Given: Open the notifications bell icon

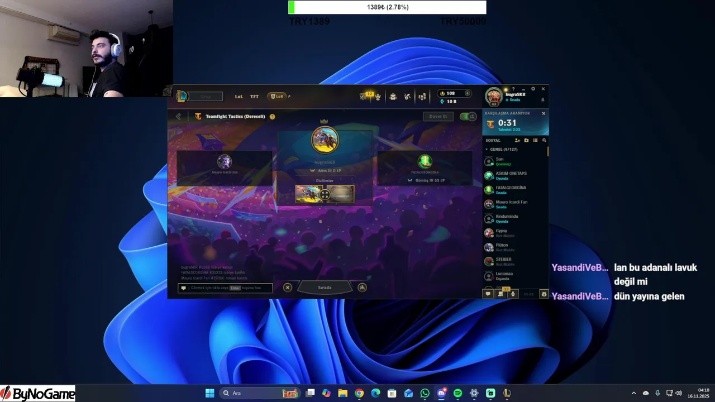Looking at the screenshot, I should (542, 100).
